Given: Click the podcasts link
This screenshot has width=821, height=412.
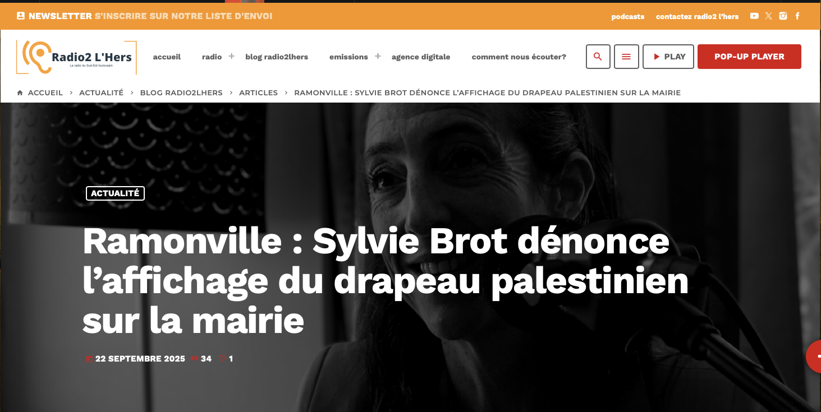Looking at the screenshot, I should (x=628, y=16).
